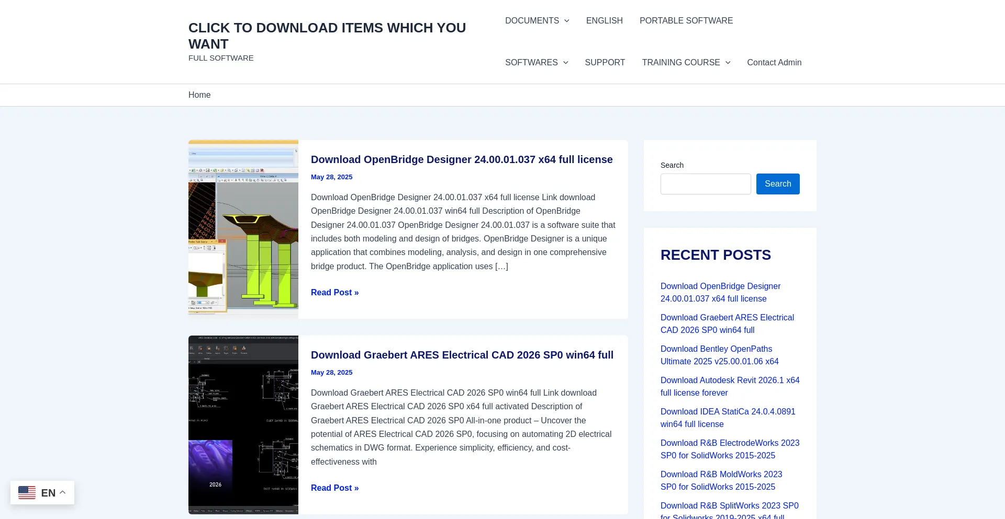Click the RECENT POSTS heading
This screenshot has width=1005, height=519.
[716, 255]
